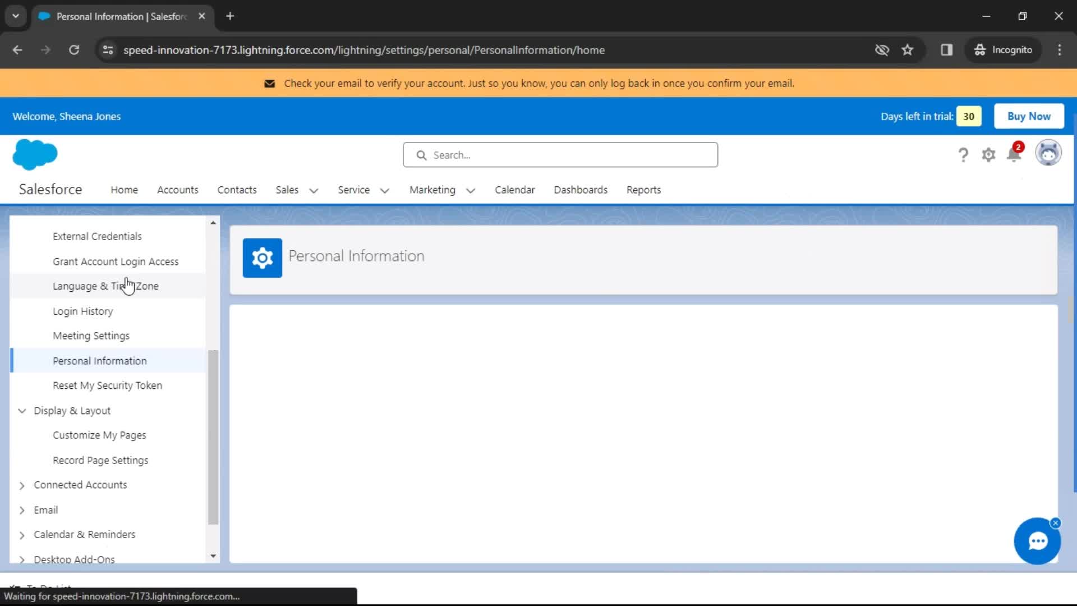Click the tracking protection eye icon
This screenshot has width=1077, height=606.
pyautogui.click(x=882, y=50)
